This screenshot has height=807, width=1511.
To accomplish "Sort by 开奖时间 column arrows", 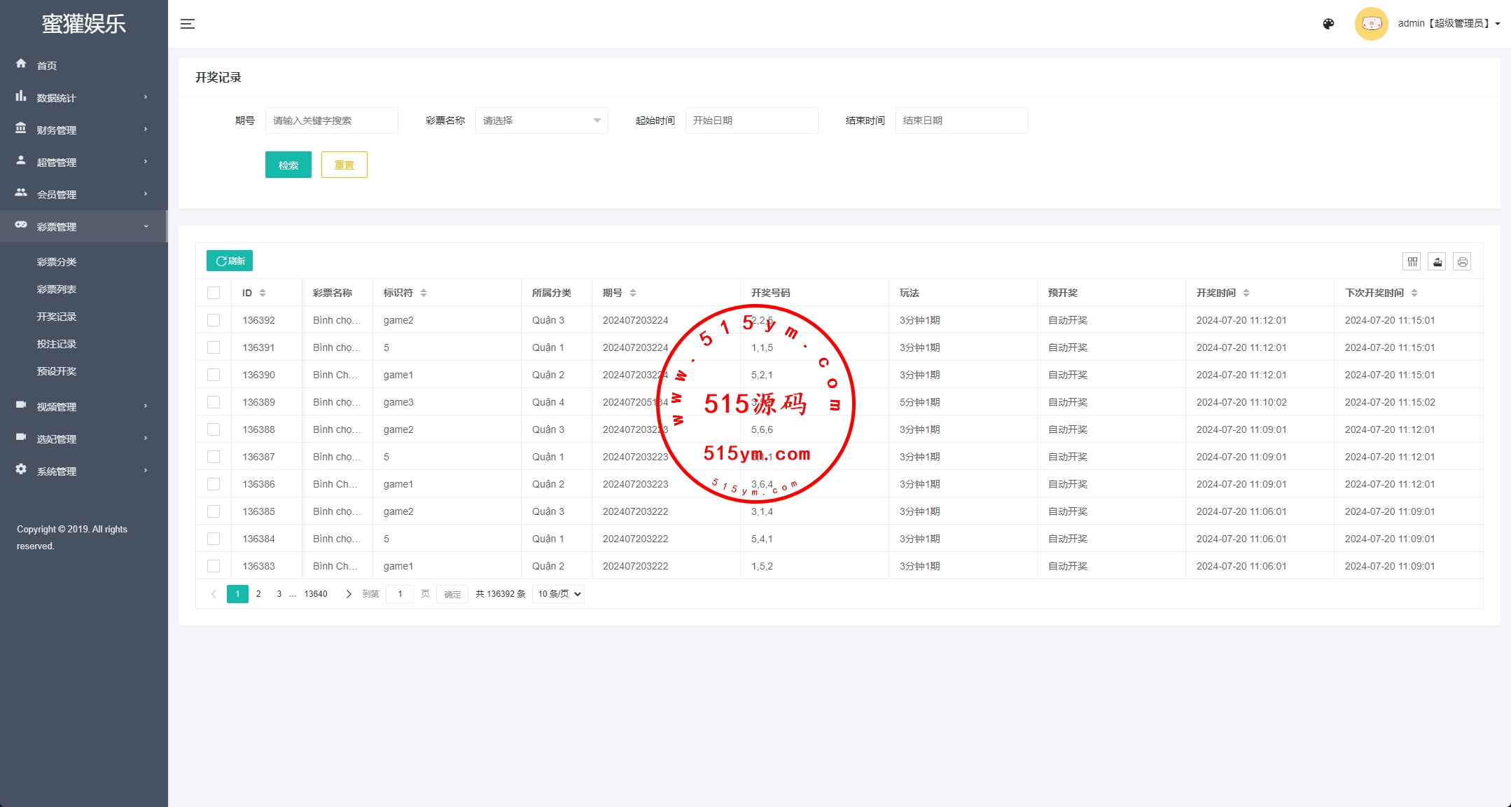I will coord(1246,293).
